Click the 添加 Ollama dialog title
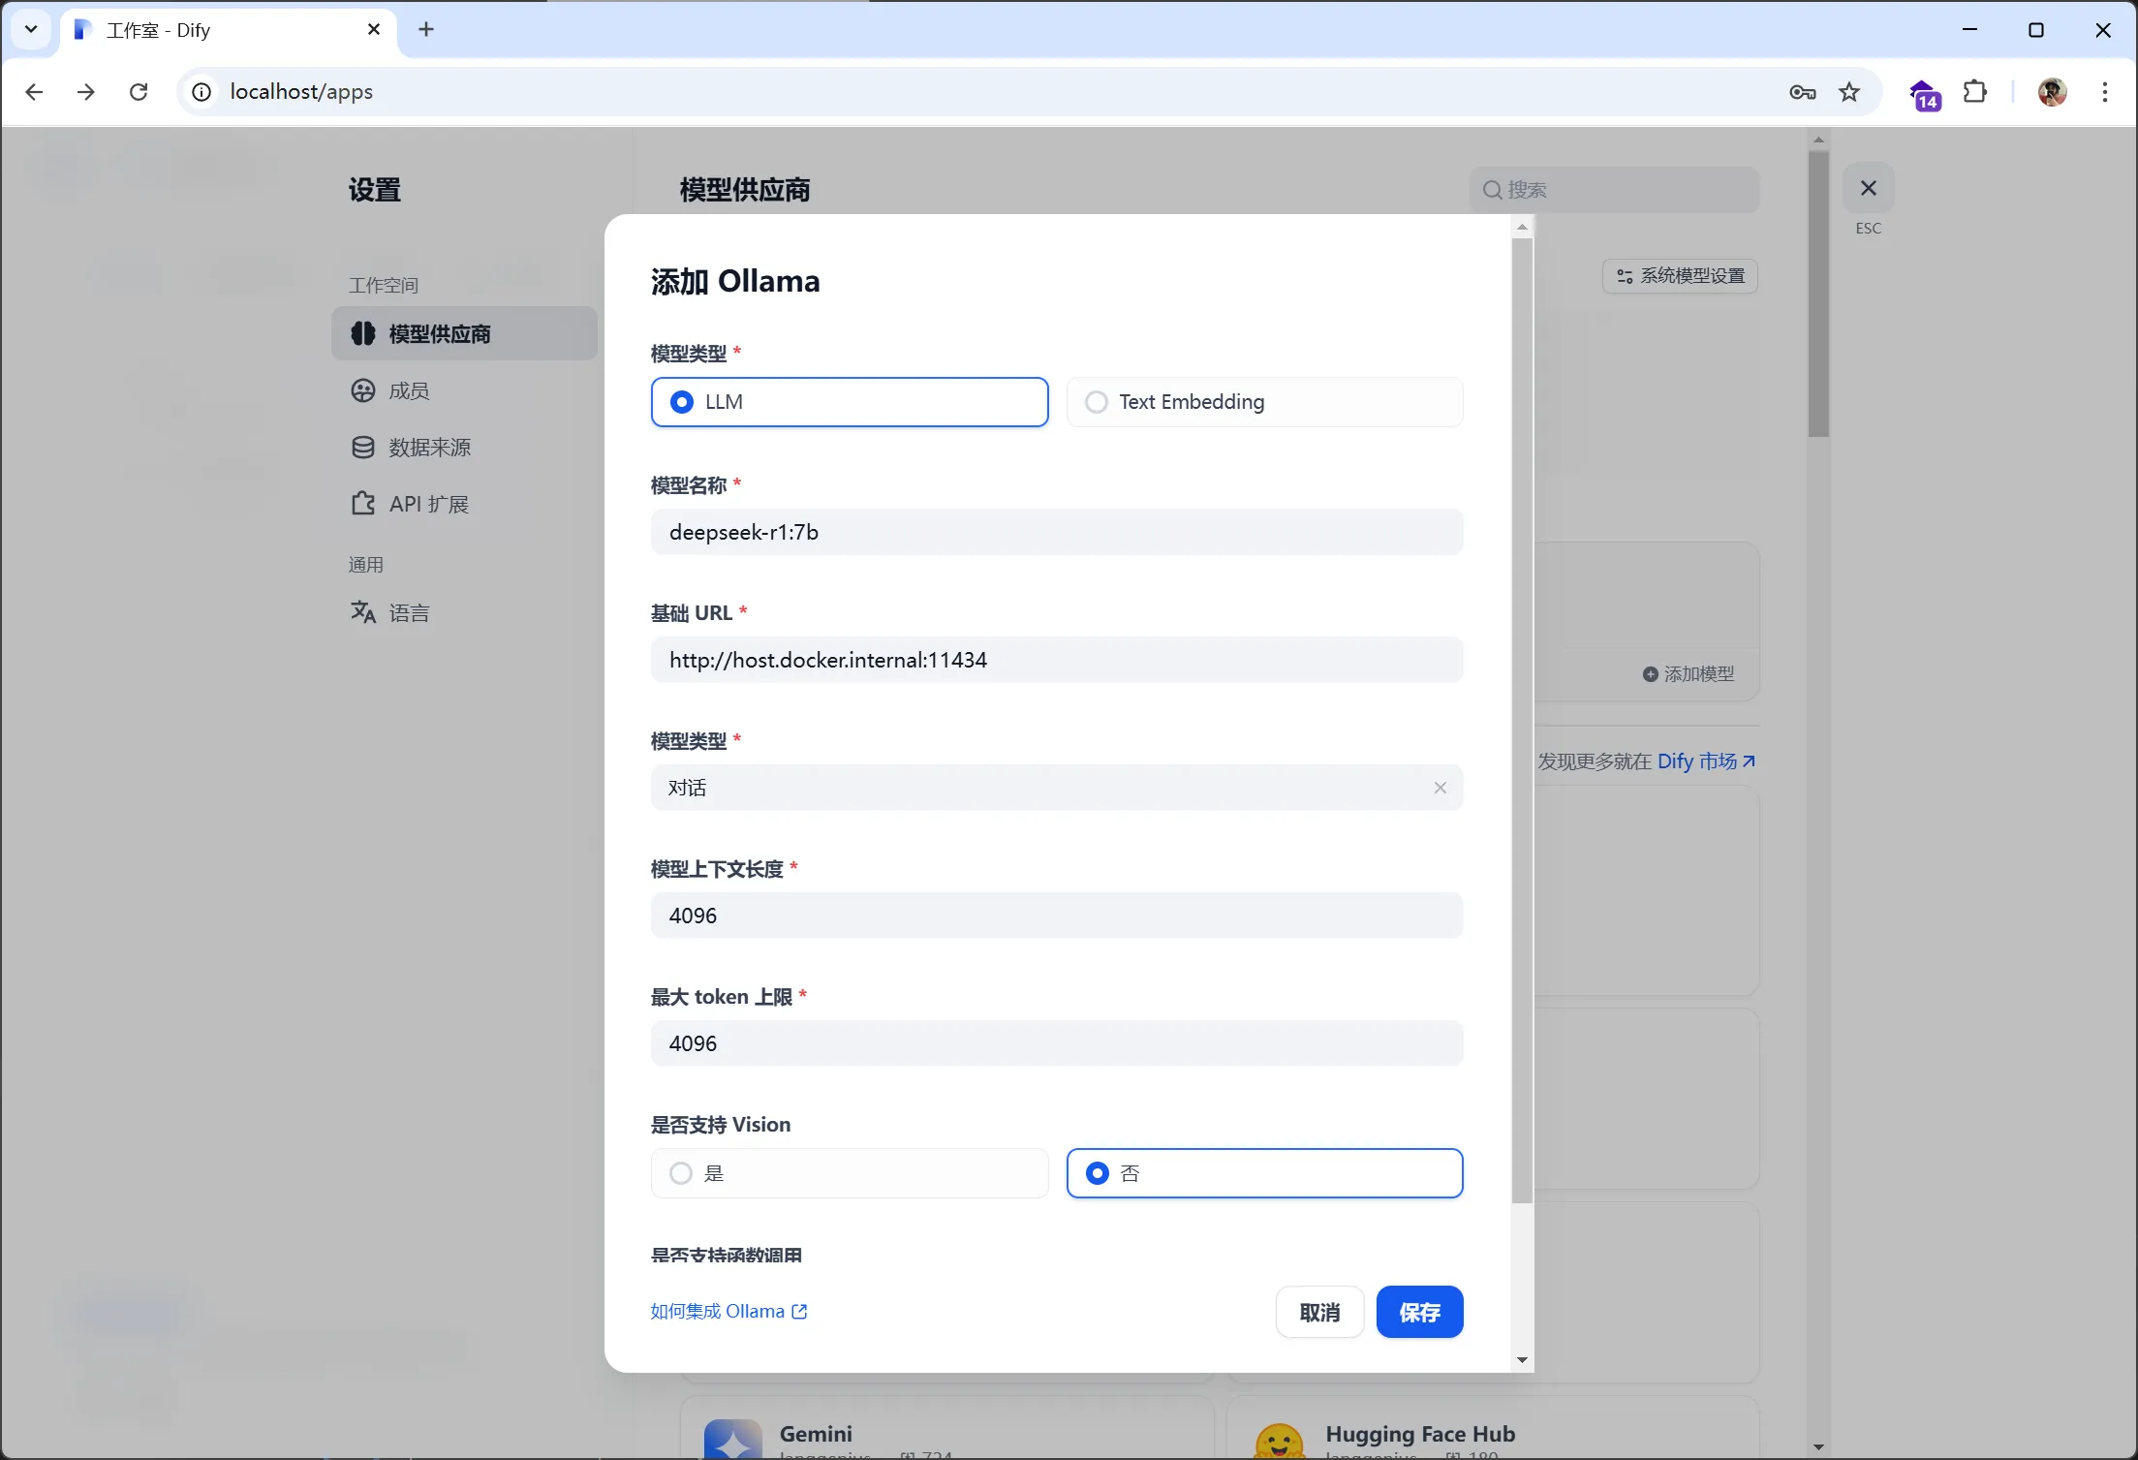Image resolution: width=2138 pixels, height=1460 pixels. click(735, 281)
